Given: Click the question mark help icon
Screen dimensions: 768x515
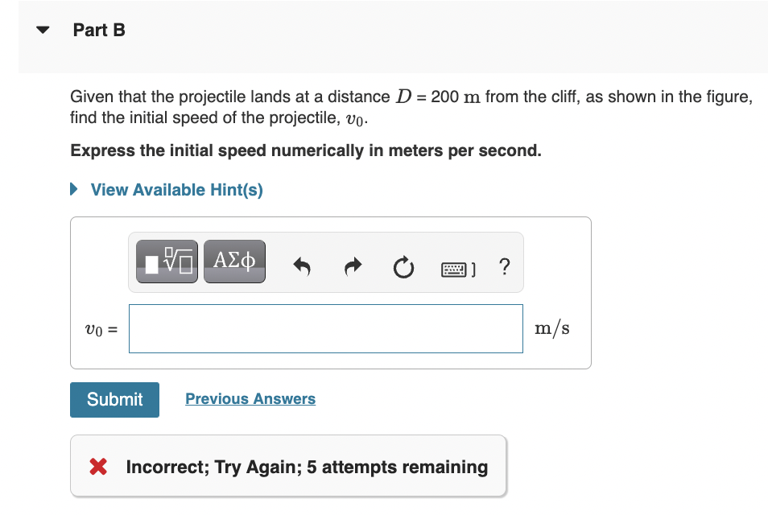Looking at the screenshot, I should (x=504, y=267).
